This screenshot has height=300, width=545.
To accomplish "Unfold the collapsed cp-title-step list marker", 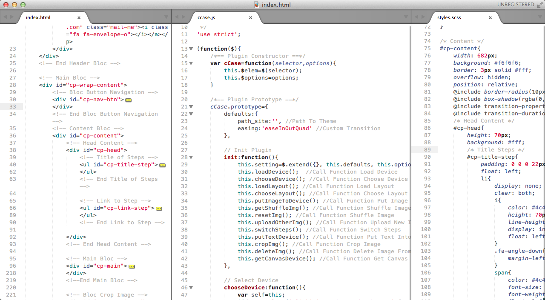I will tap(162, 165).
